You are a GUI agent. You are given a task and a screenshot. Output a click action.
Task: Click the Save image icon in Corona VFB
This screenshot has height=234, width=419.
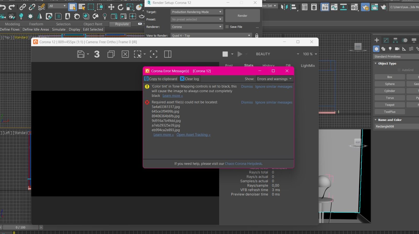(x=81, y=54)
